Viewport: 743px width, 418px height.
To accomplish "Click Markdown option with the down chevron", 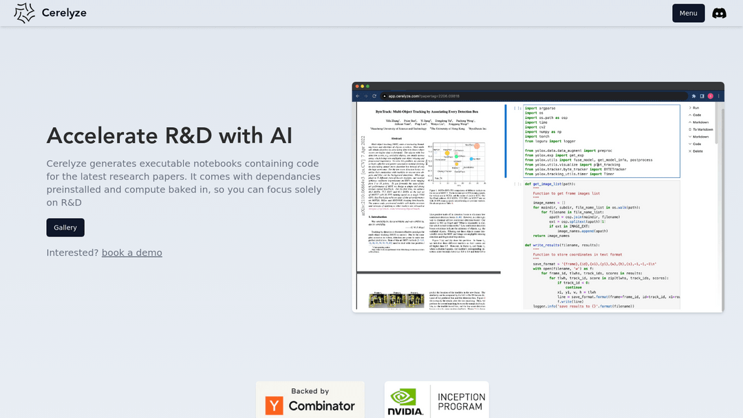I will [x=690, y=136].
